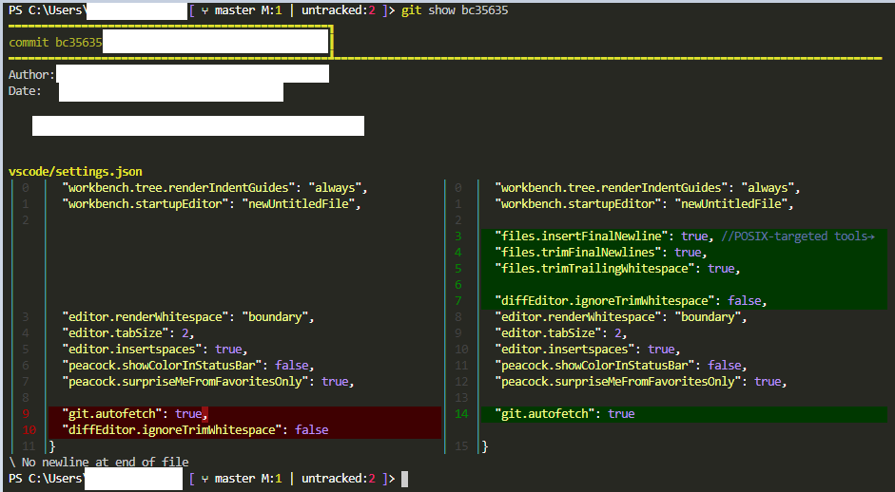Click the git branch icon in bottom prompt
The height and width of the screenshot is (492, 895).
pyautogui.click(x=204, y=479)
